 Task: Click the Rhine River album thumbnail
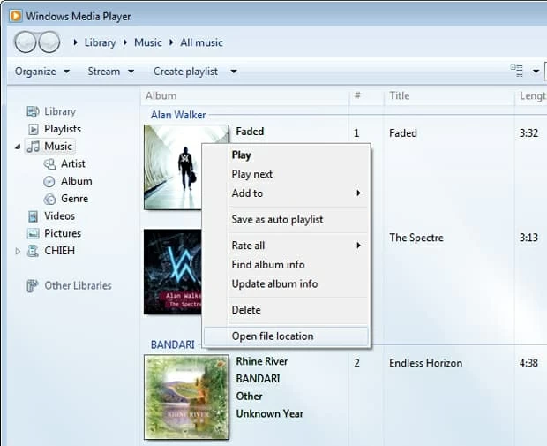click(186, 397)
